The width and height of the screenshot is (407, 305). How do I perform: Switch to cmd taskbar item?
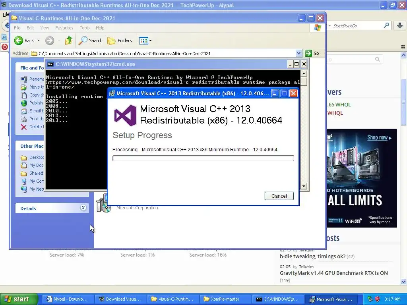coord(278,299)
